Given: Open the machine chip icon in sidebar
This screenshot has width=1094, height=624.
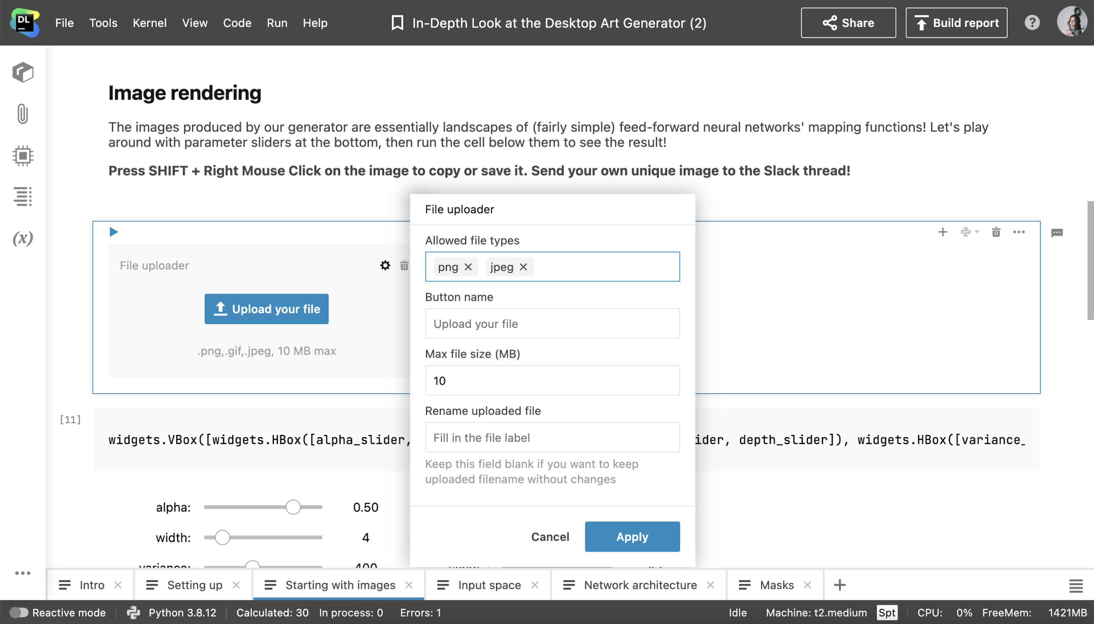Looking at the screenshot, I should click(23, 155).
